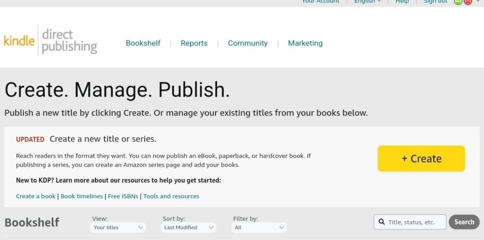
Task: Expand the English language dropdown
Action: coord(367,1)
